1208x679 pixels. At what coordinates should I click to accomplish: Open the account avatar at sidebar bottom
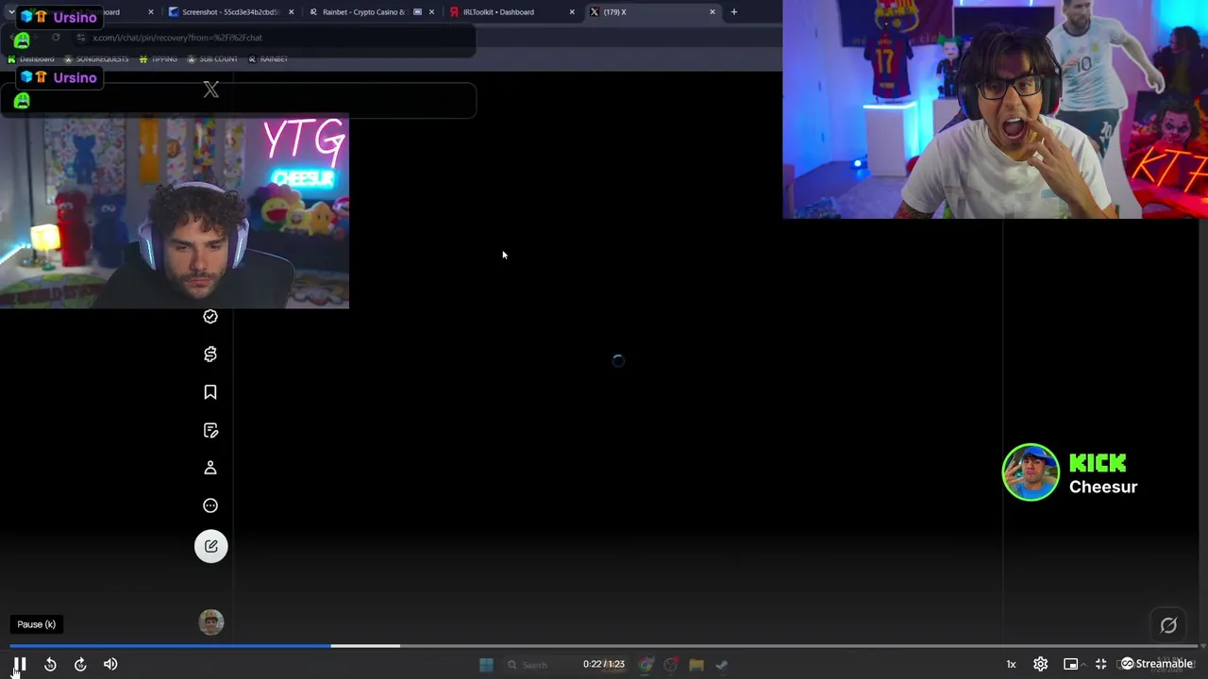(x=211, y=622)
